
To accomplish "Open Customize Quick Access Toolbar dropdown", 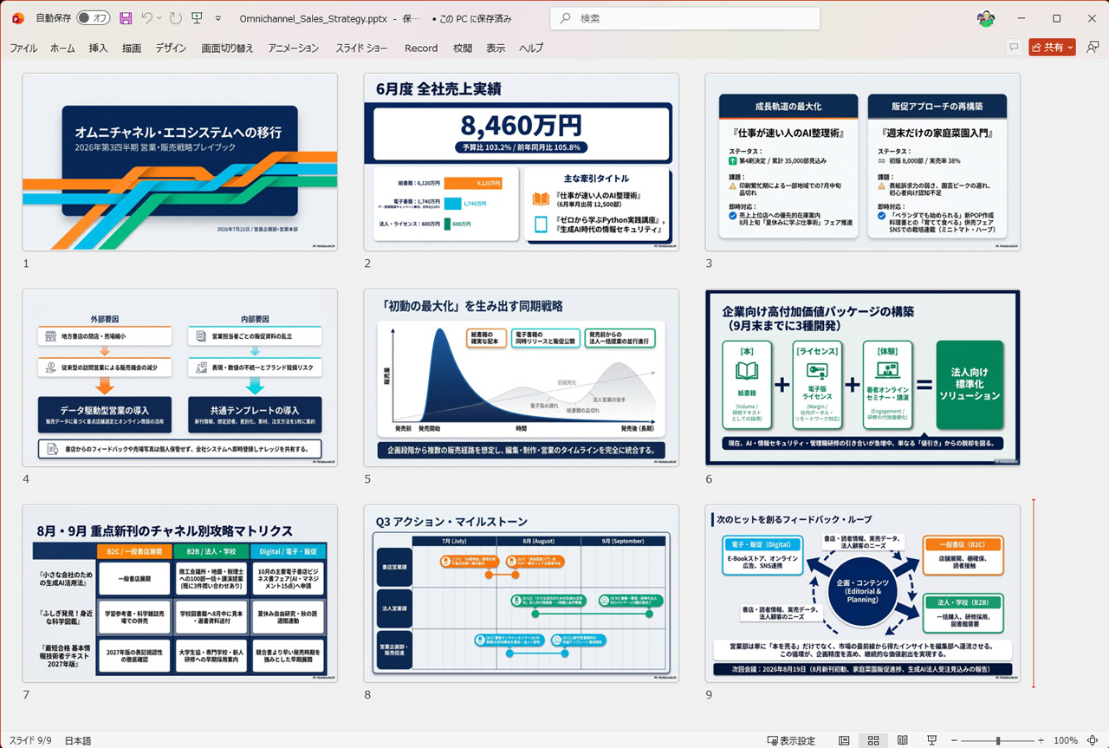I will click(217, 18).
